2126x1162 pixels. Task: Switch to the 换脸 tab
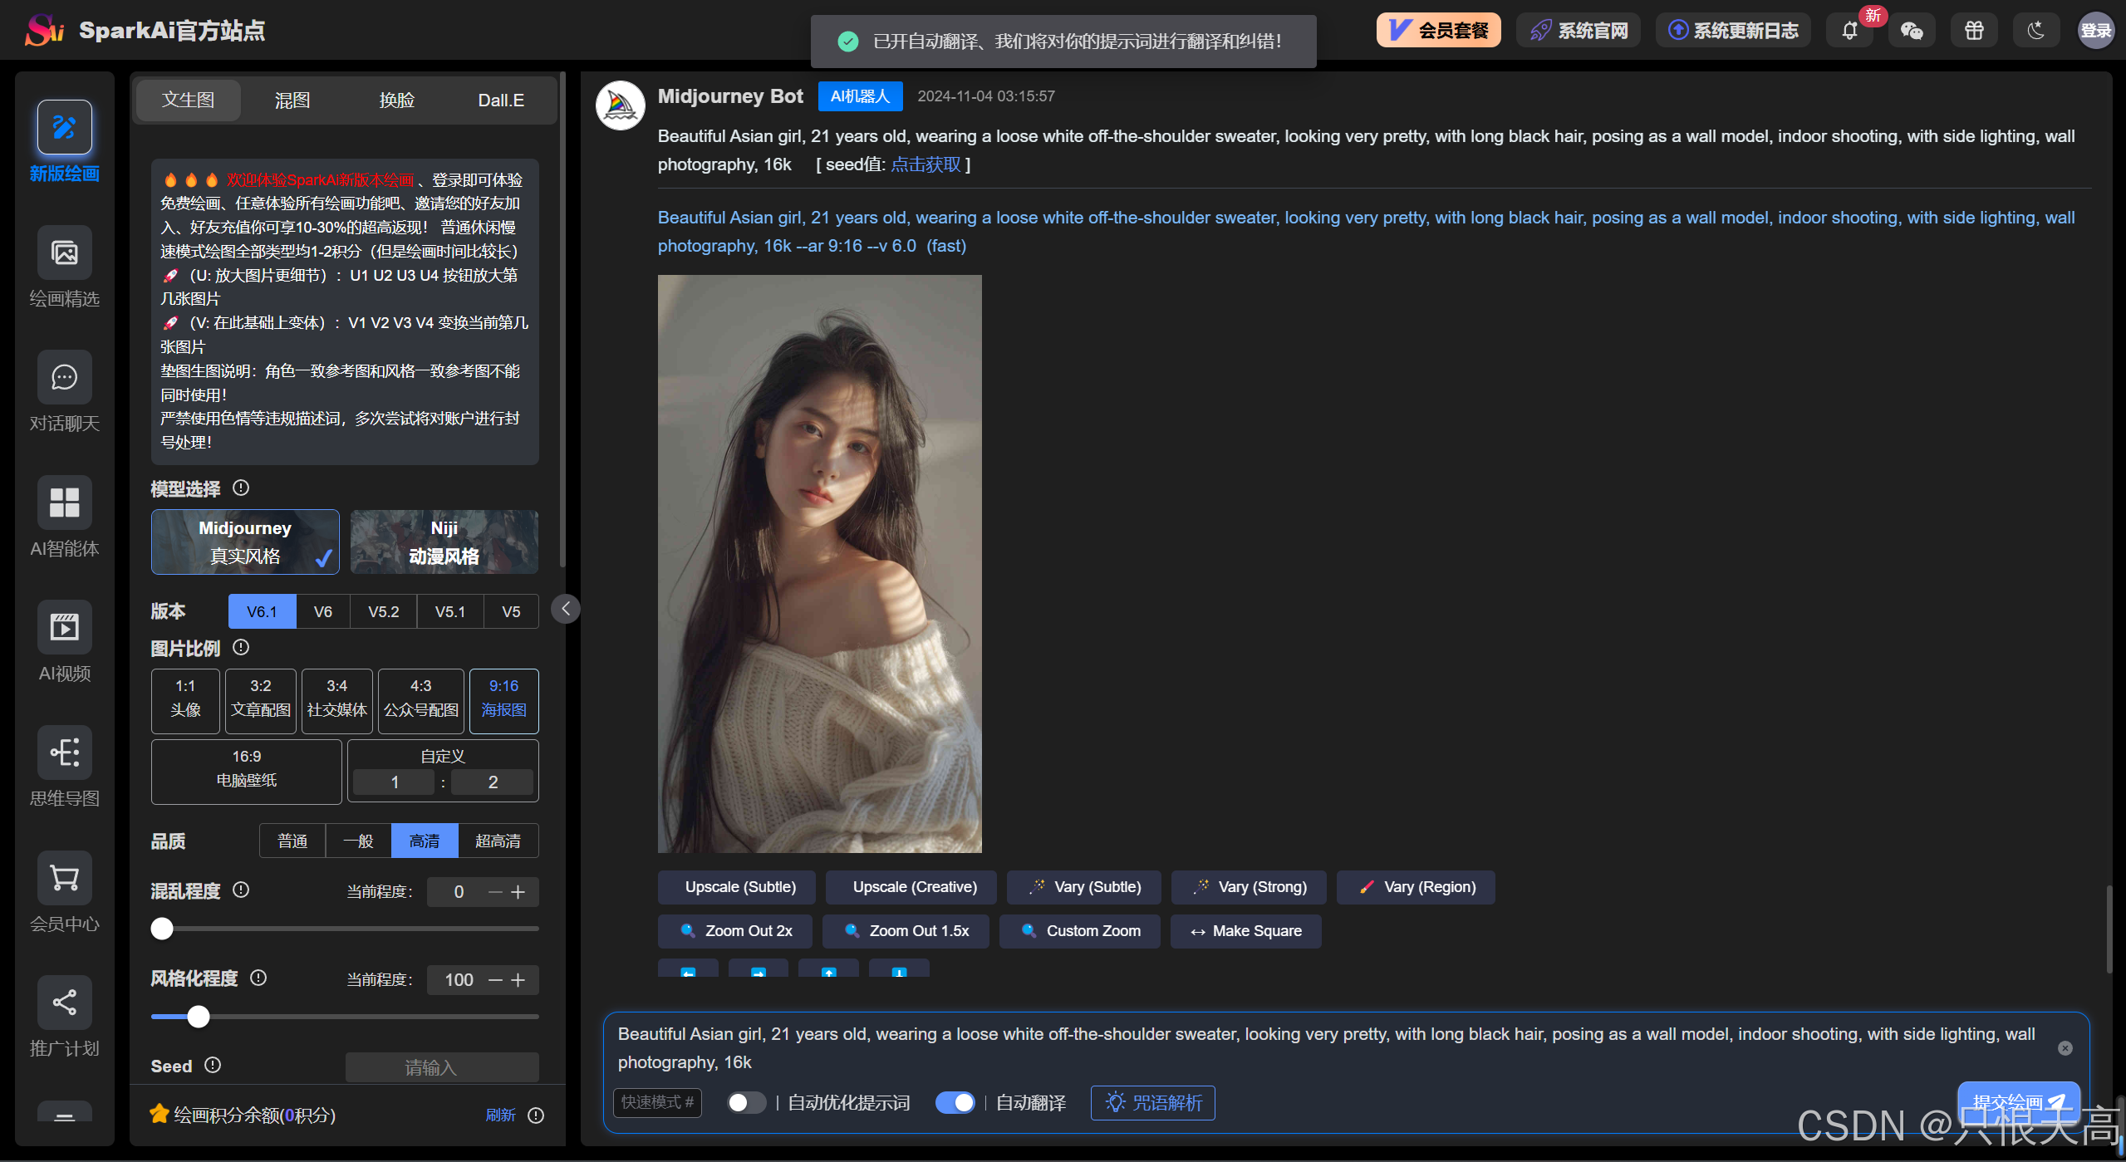click(396, 101)
